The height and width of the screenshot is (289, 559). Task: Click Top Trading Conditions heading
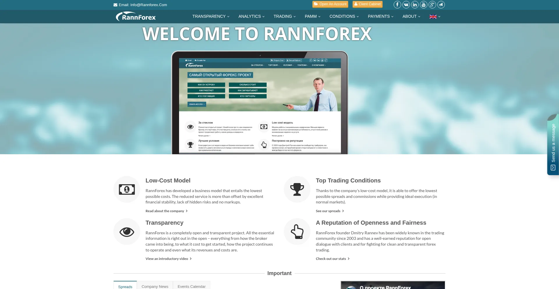pos(348,180)
